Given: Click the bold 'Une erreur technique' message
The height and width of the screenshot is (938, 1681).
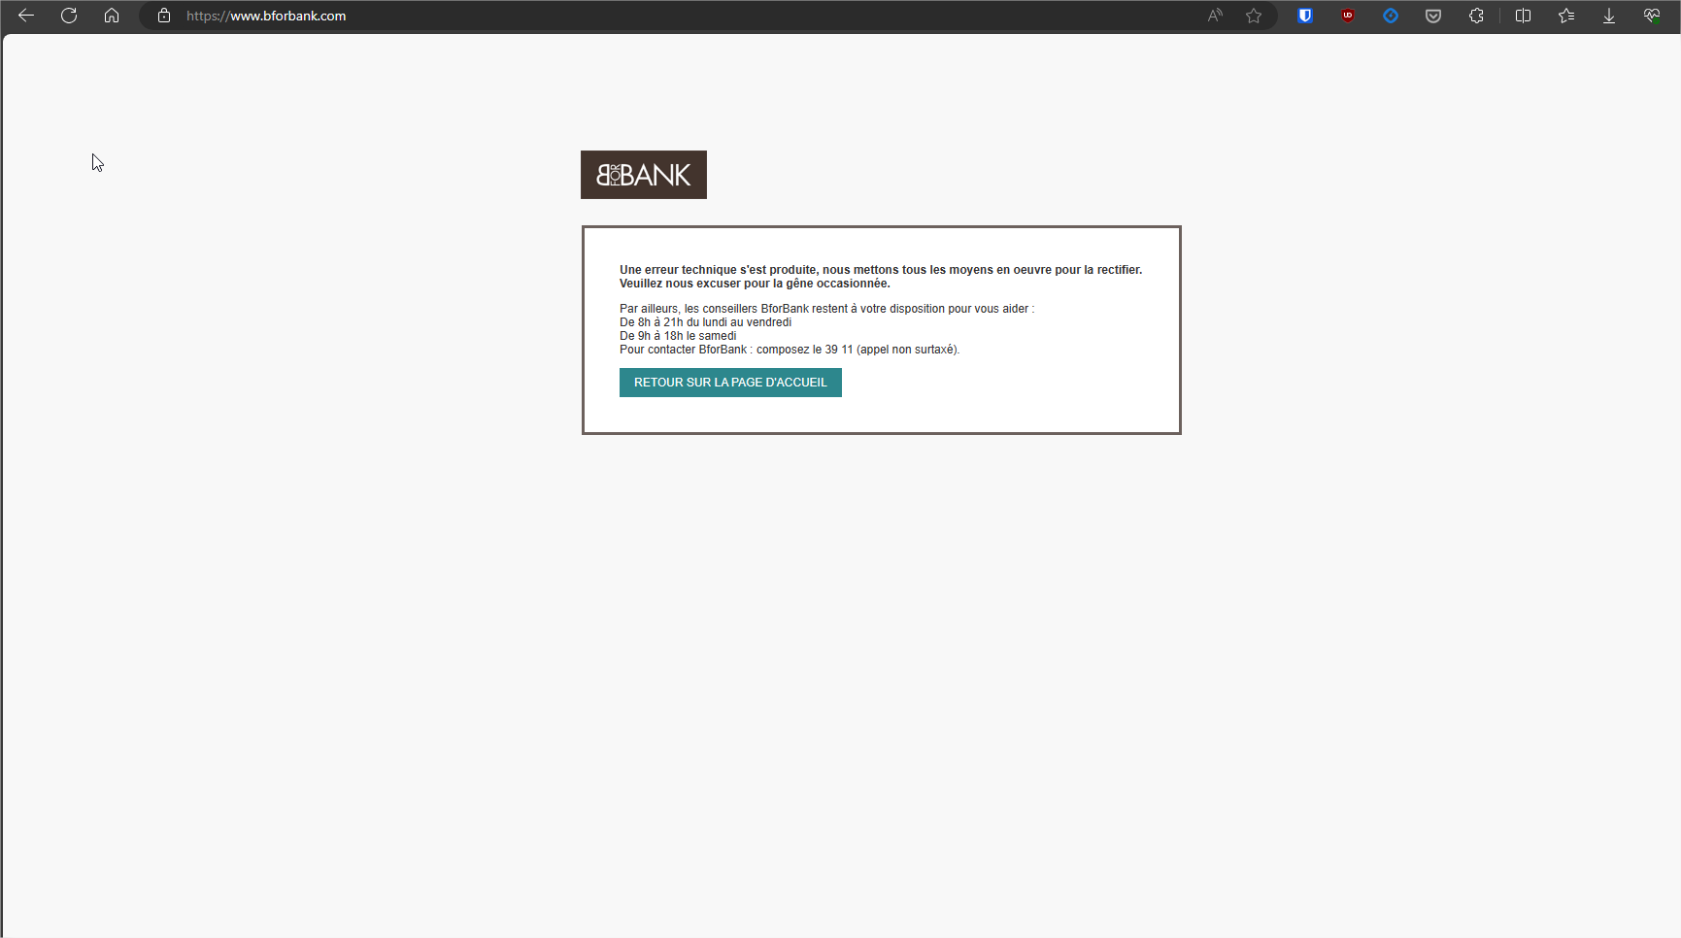Looking at the screenshot, I should (x=881, y=270).
